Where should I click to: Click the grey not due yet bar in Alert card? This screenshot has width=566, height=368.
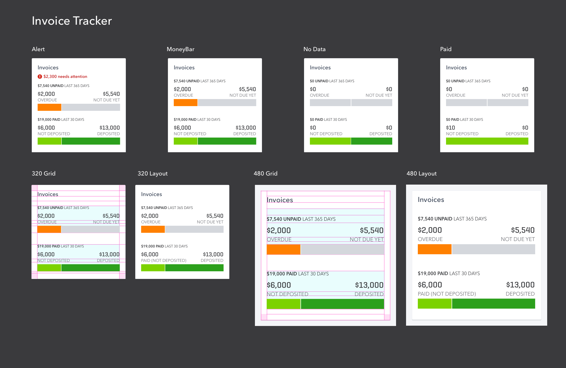click(91, 107)
